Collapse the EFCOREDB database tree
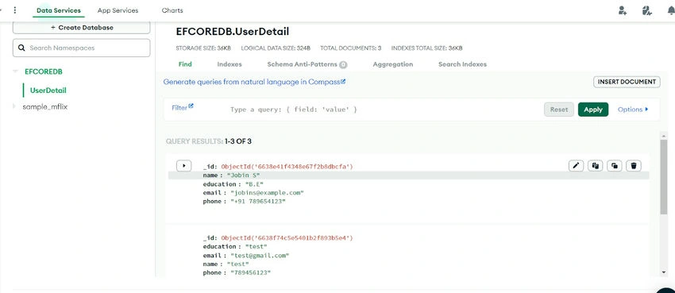Screen dimensions: 675x293 [16, 71]
